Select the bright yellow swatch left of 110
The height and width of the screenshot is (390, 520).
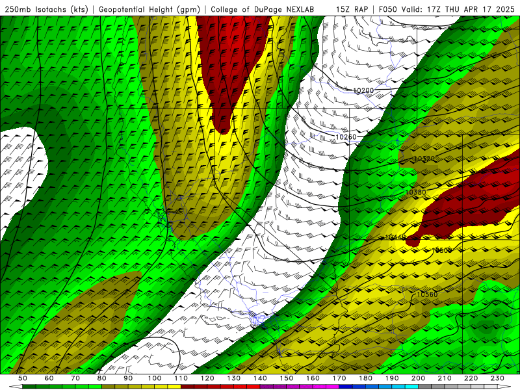pos(174,387)
